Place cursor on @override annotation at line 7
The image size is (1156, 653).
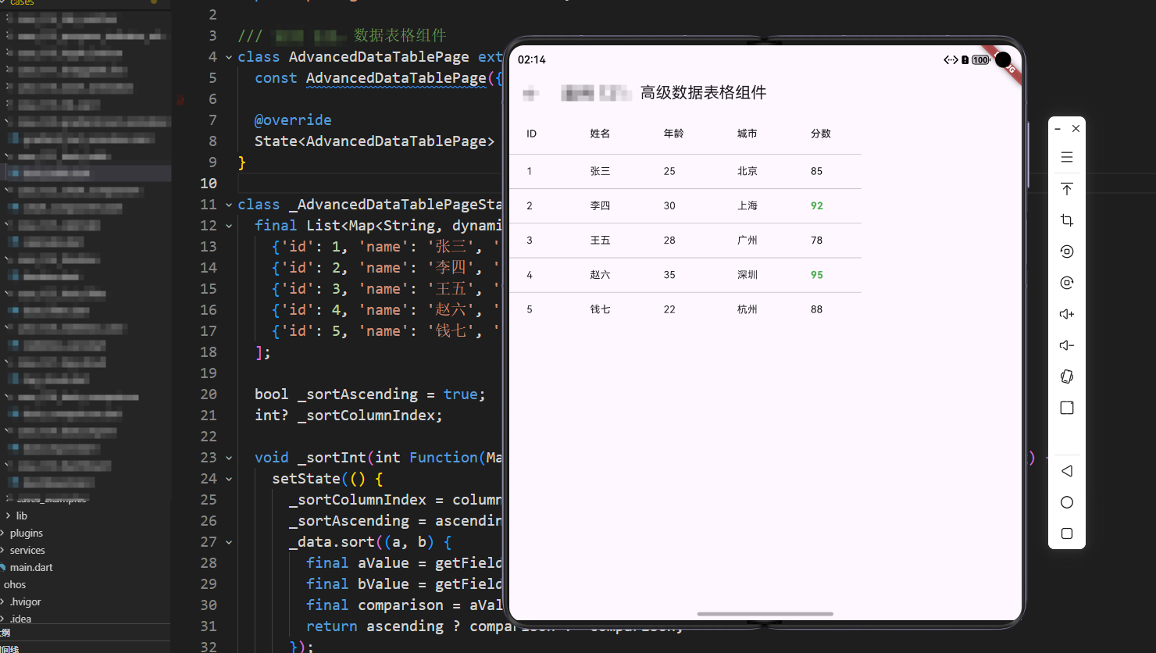[x=293, y=120]
